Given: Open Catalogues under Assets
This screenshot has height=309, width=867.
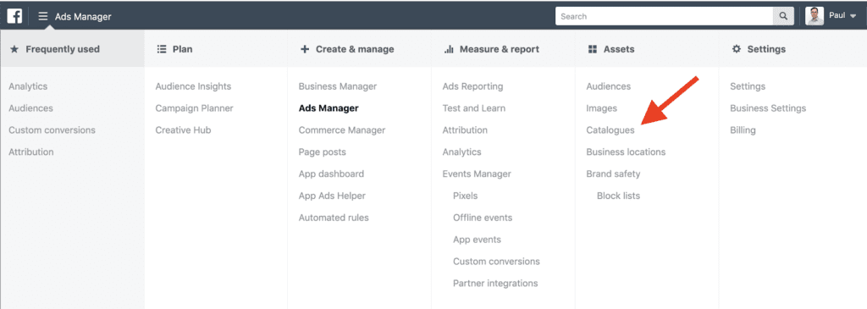Looking at the screenshot, I should click(610, 130).
